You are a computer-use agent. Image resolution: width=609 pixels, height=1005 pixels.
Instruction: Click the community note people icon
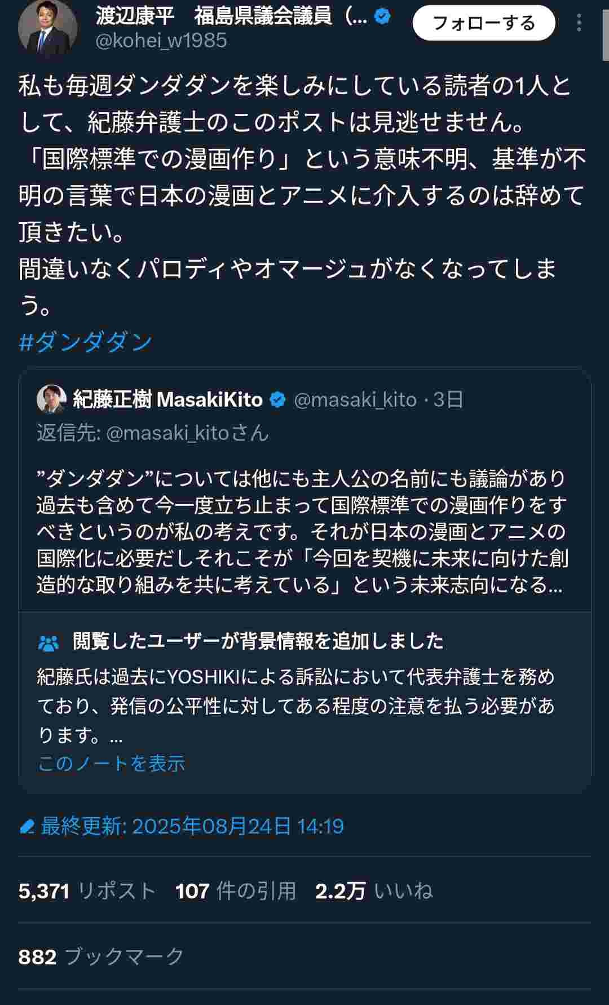[x=48, y=642]
